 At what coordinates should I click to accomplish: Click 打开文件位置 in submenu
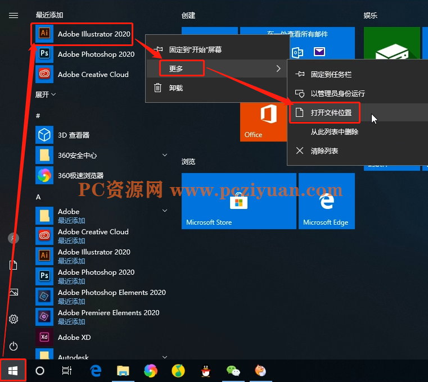[358, 112]
